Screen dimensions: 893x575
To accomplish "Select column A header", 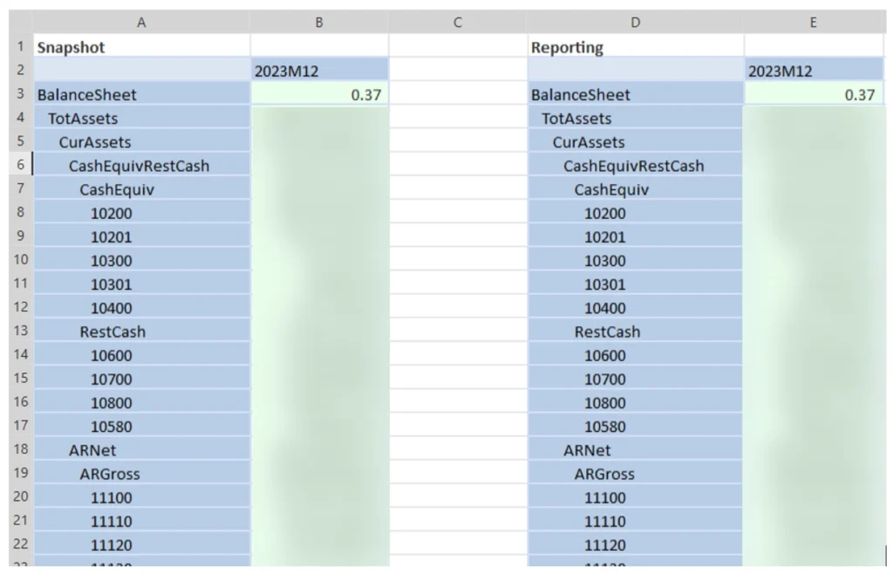I will [141, 24].
